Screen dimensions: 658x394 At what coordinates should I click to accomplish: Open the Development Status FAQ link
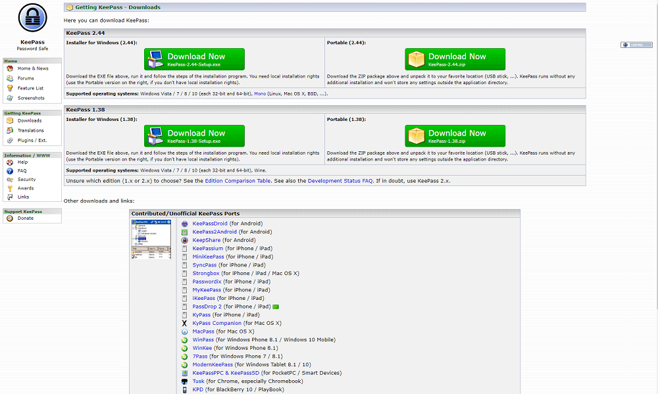pos(340,181)
